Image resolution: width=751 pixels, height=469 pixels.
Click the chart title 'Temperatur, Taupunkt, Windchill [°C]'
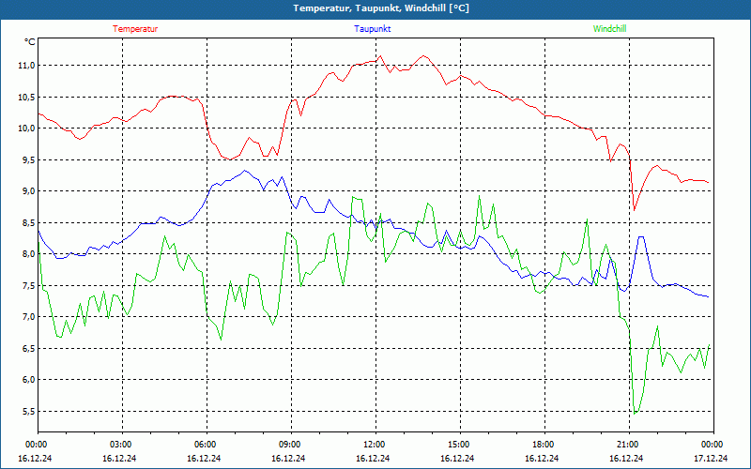click(x=381, y=8)
